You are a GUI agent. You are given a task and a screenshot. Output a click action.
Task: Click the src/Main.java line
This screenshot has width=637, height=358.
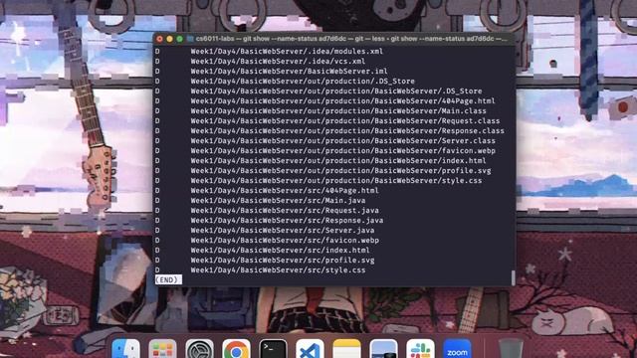click(x=278, y=201)
